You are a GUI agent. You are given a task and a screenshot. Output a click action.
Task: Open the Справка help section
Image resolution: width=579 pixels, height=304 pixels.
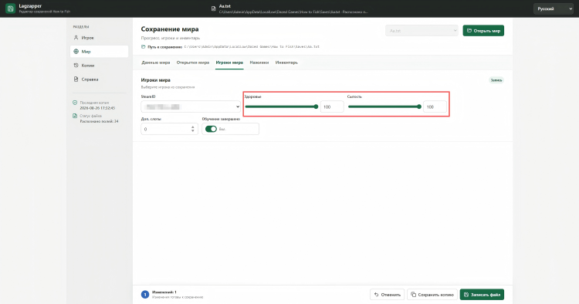(99, 79)
